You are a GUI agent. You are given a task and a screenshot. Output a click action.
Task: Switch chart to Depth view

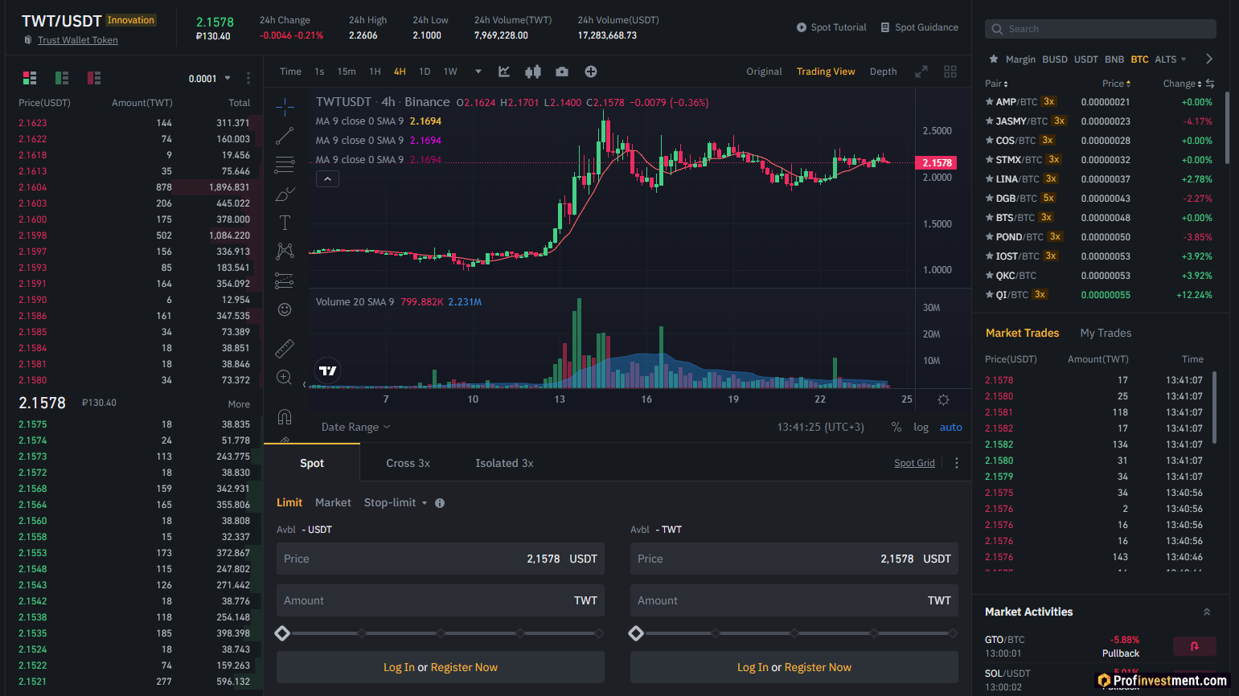[x=883, y=72]
